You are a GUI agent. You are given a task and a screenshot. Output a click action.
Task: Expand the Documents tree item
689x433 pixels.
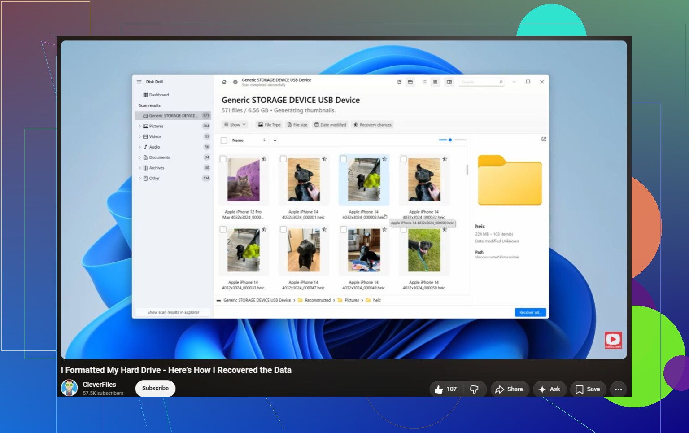140,157
